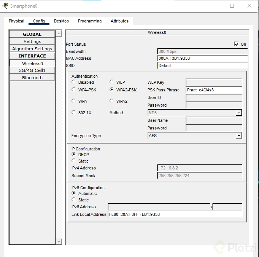
Task: Open the Bluetooth interface settings
Action: (x=32, y=78)
